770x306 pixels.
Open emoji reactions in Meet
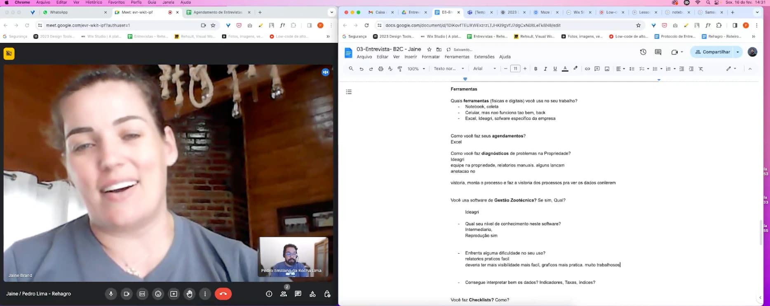(x=158, y=294)
